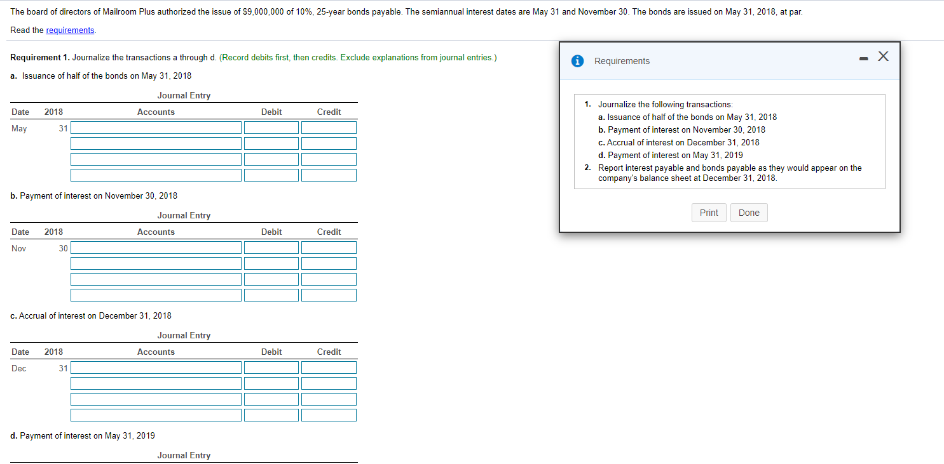Click the 'd. Payment of interest on May 31, 2019' worksheet heading
Screen dimensions: 944x464
[x=83, y=435]
